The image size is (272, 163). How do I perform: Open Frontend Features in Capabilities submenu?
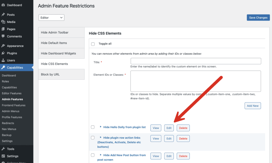pos(14,105)
